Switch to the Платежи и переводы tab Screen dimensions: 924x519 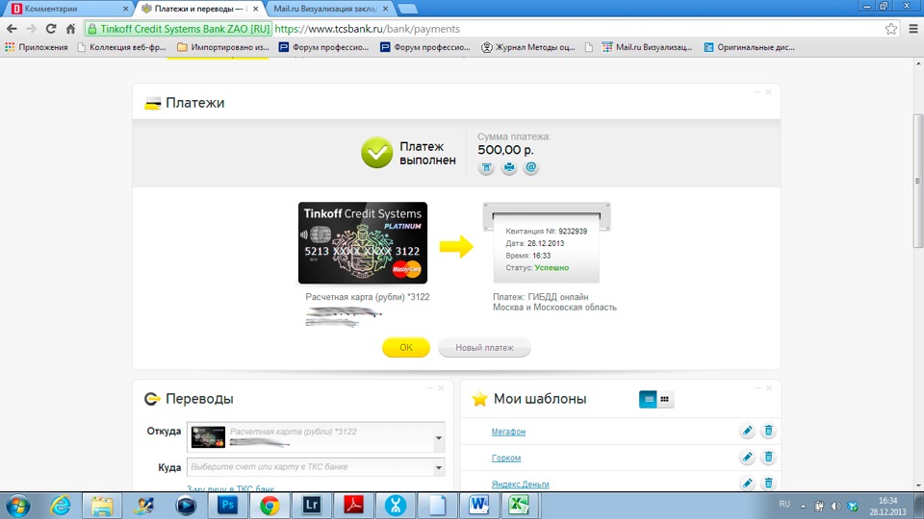point(198,9)
